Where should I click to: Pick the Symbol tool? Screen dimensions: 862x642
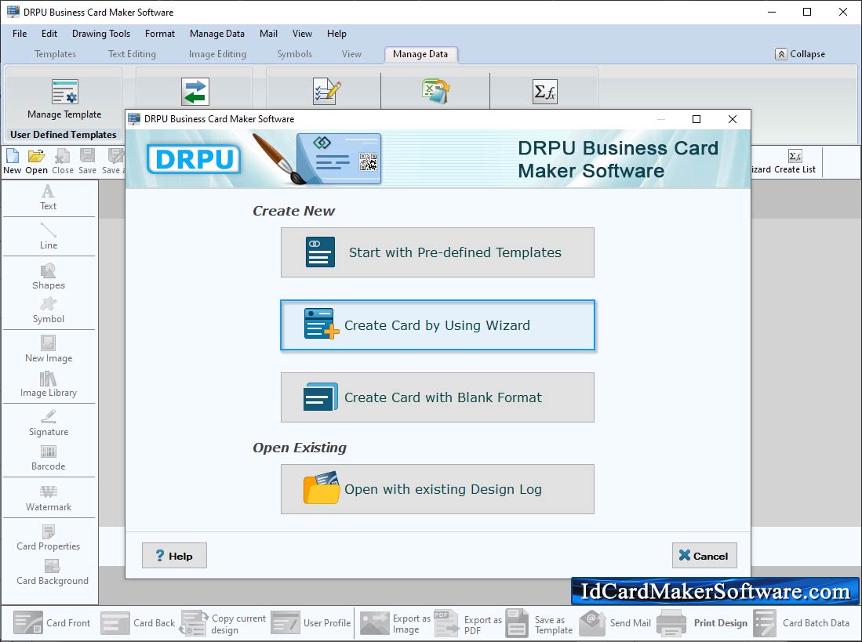[49, 311]
